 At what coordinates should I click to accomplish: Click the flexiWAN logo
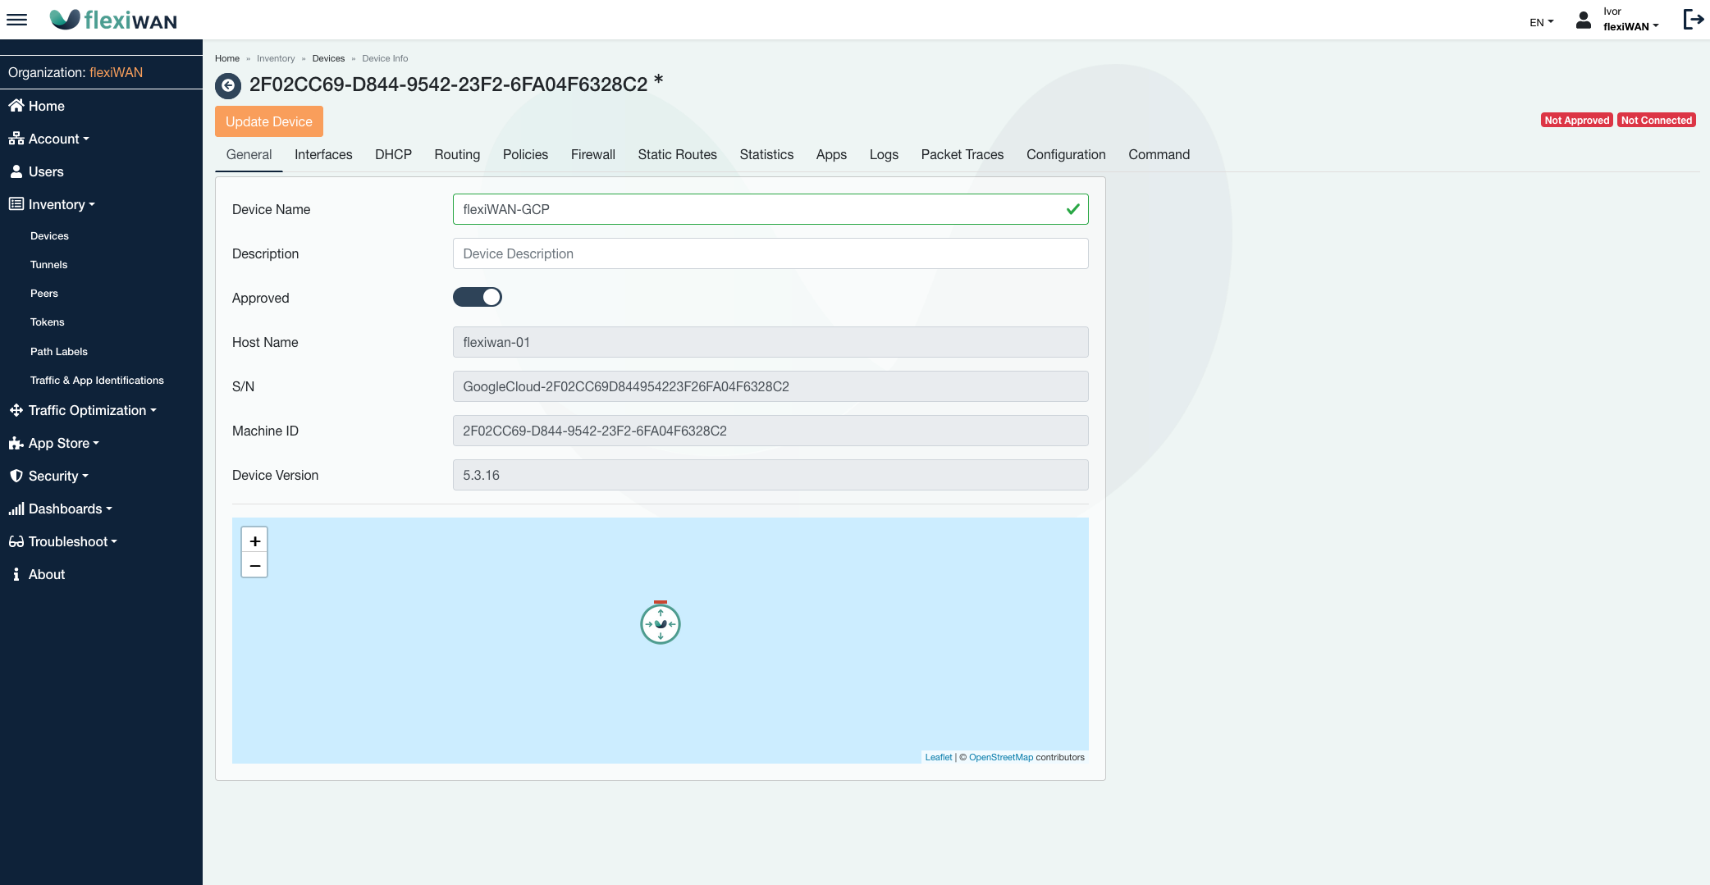point(114,20)
